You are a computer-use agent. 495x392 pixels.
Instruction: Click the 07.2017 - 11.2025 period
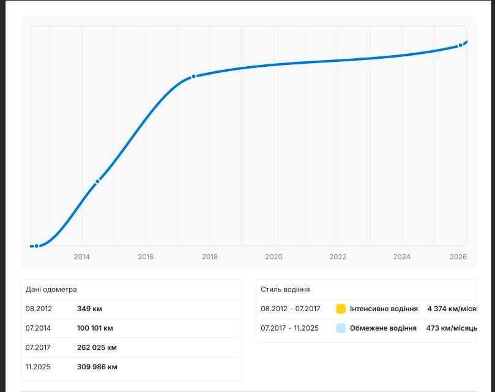tap(289, 328)
